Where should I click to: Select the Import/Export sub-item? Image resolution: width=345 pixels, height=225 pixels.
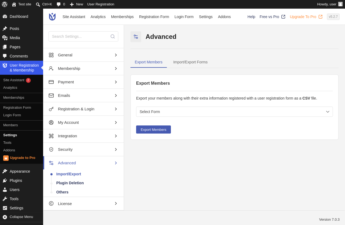[69, 174]
